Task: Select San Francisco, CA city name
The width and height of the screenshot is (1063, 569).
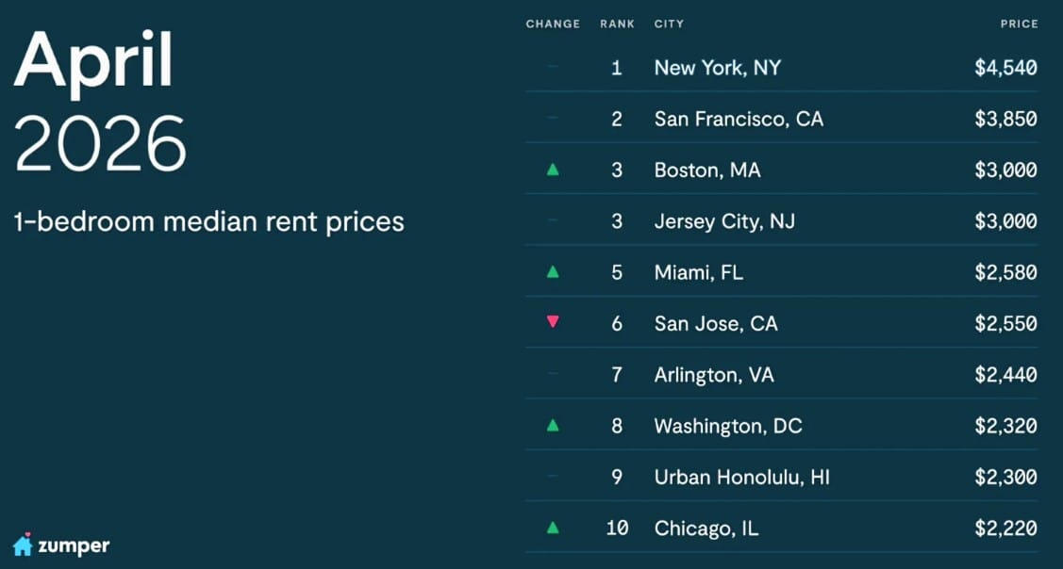Action: 739,120
